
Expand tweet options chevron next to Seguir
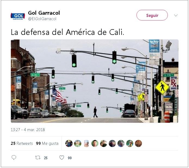pos(176,15)
